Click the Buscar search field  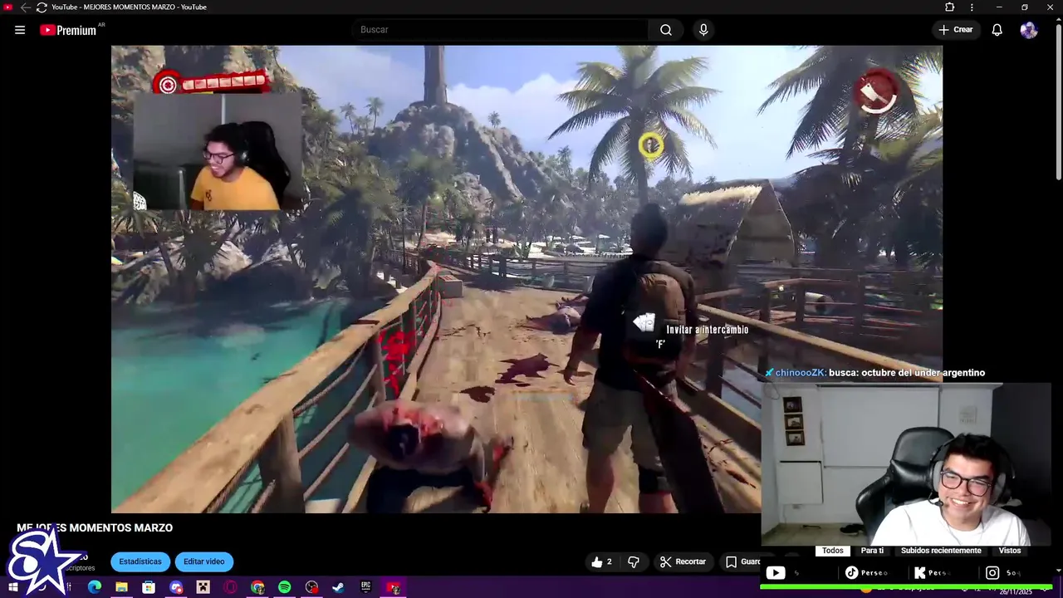click(x=501, y=30)
